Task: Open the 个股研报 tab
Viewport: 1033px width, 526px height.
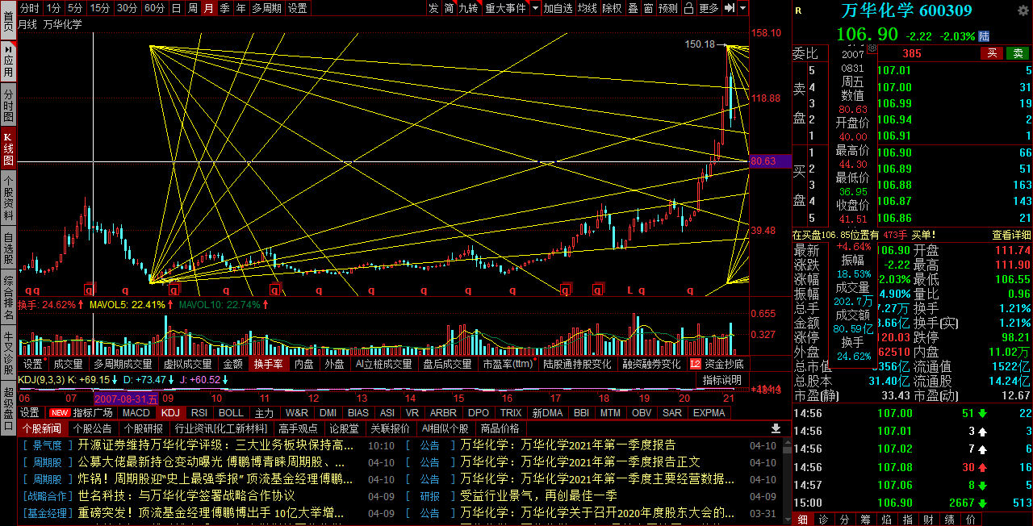Action: coord(143,428)
